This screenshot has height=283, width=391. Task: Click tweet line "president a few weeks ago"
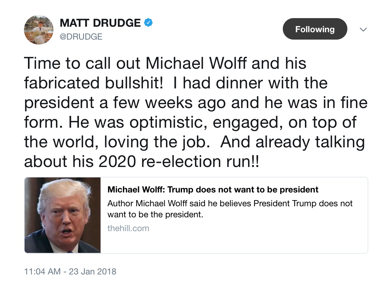point(196,103)
